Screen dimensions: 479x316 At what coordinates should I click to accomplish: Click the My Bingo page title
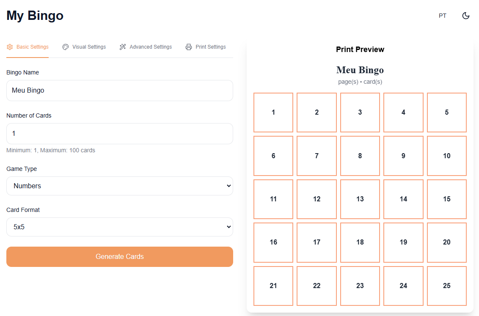point(35,16)
